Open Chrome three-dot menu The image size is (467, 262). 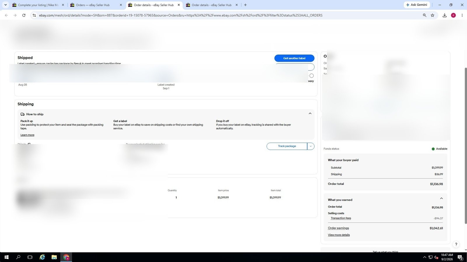[462, 15]
